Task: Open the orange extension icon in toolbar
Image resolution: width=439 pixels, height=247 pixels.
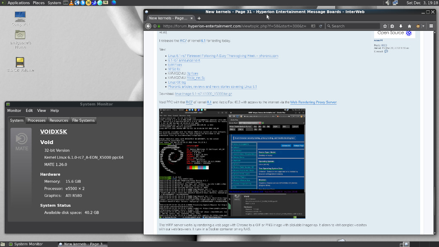Action: point(418,26)
